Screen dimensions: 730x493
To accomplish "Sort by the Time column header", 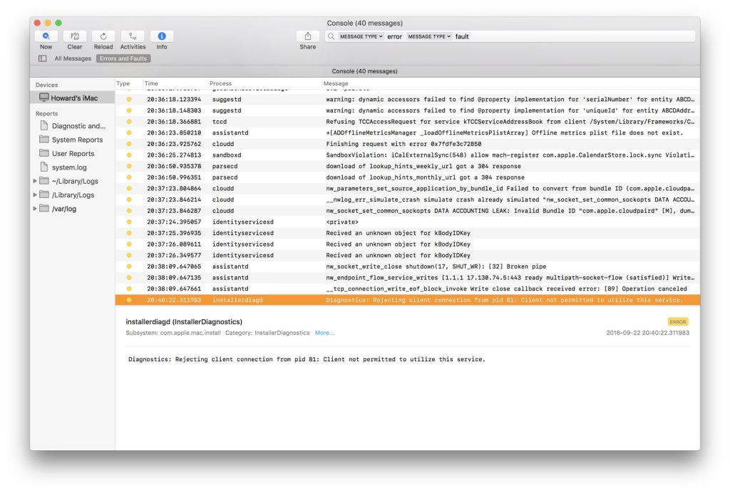I will click(x=151, y=83).
